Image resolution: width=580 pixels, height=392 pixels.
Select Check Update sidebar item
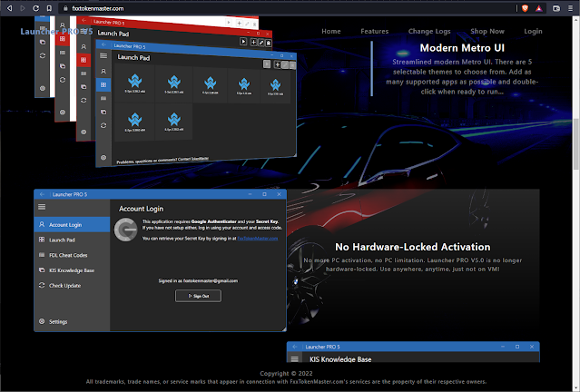[72, 285]
